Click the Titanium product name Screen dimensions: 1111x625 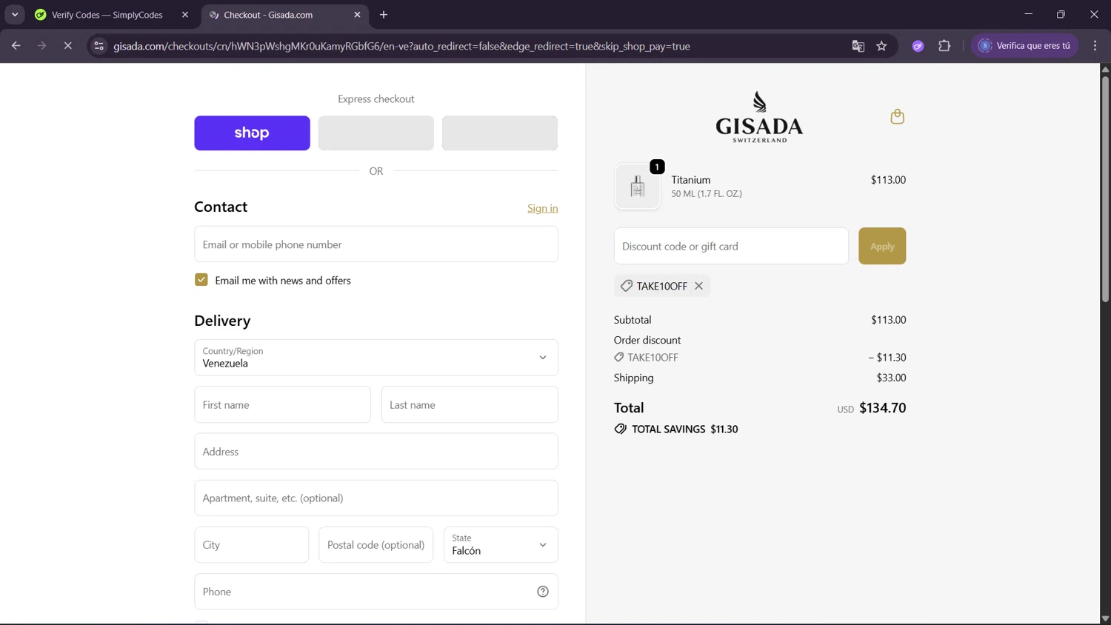click(691, 180)
